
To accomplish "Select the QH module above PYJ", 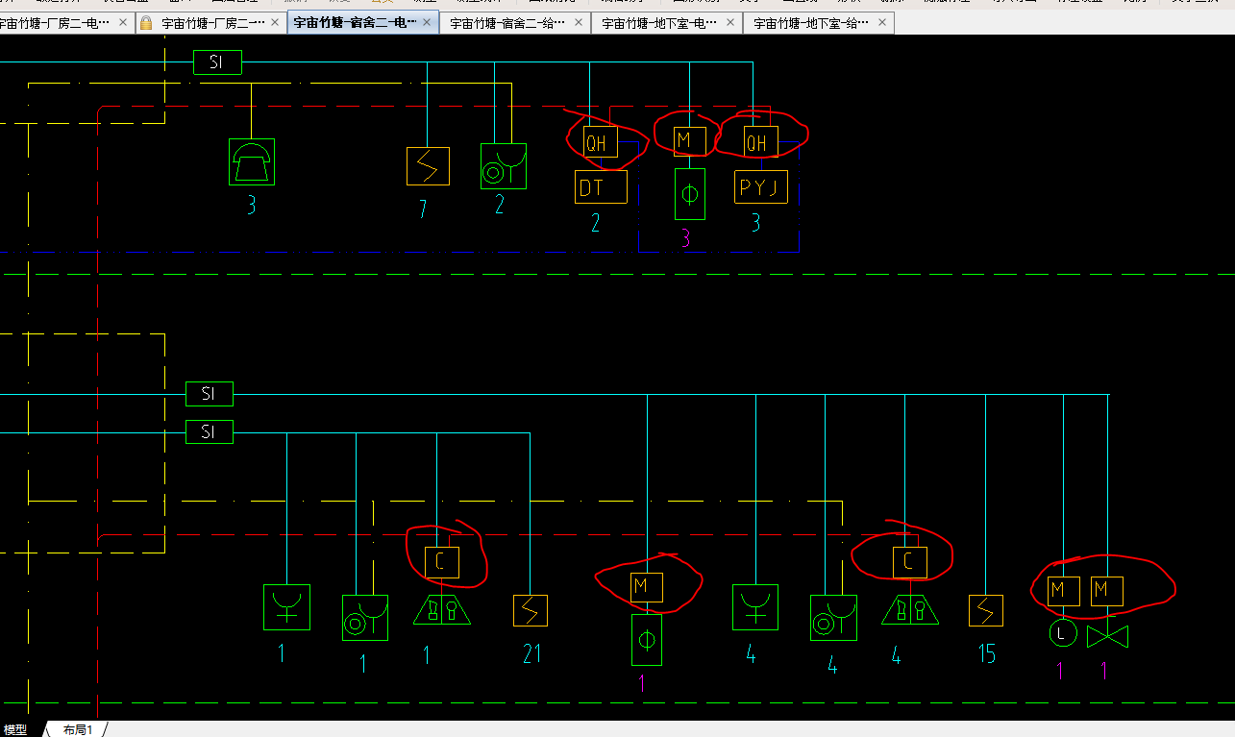I will 759,143.
